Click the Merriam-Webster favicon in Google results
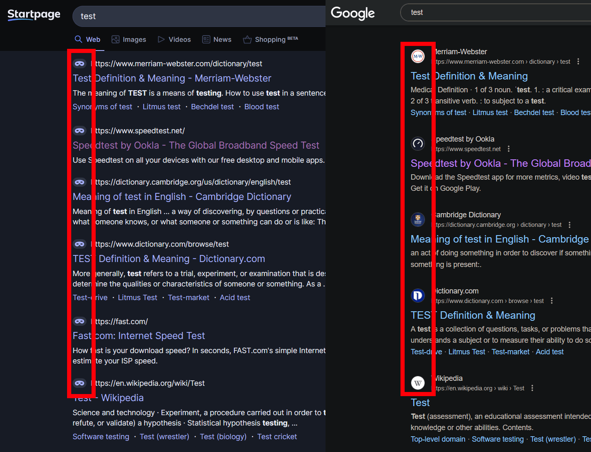Viewport: 591px width, 452px height. click(x=418, y=56)
